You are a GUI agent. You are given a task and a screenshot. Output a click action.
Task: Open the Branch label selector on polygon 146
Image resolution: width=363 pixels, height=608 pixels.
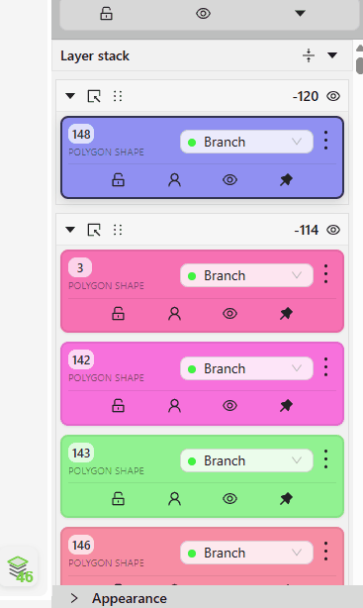[x=246, y=553]
